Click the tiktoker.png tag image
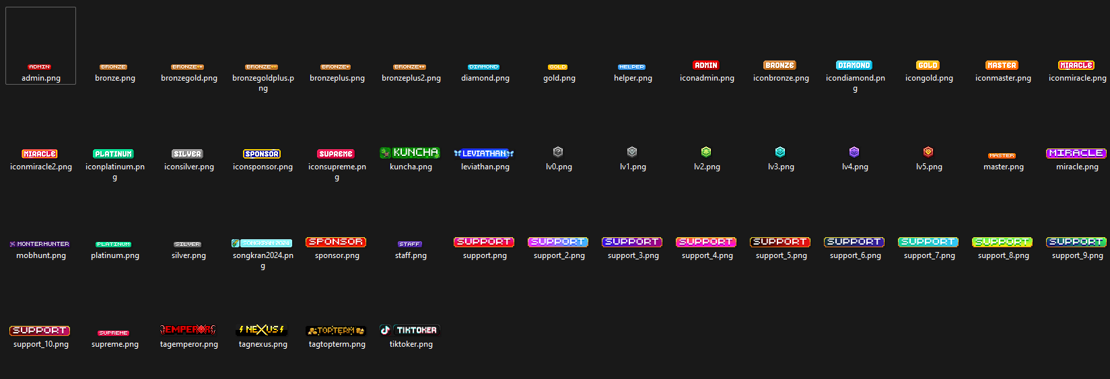Image resolution: width=1110 pixels, height=379 pixels. click(410, 330)
